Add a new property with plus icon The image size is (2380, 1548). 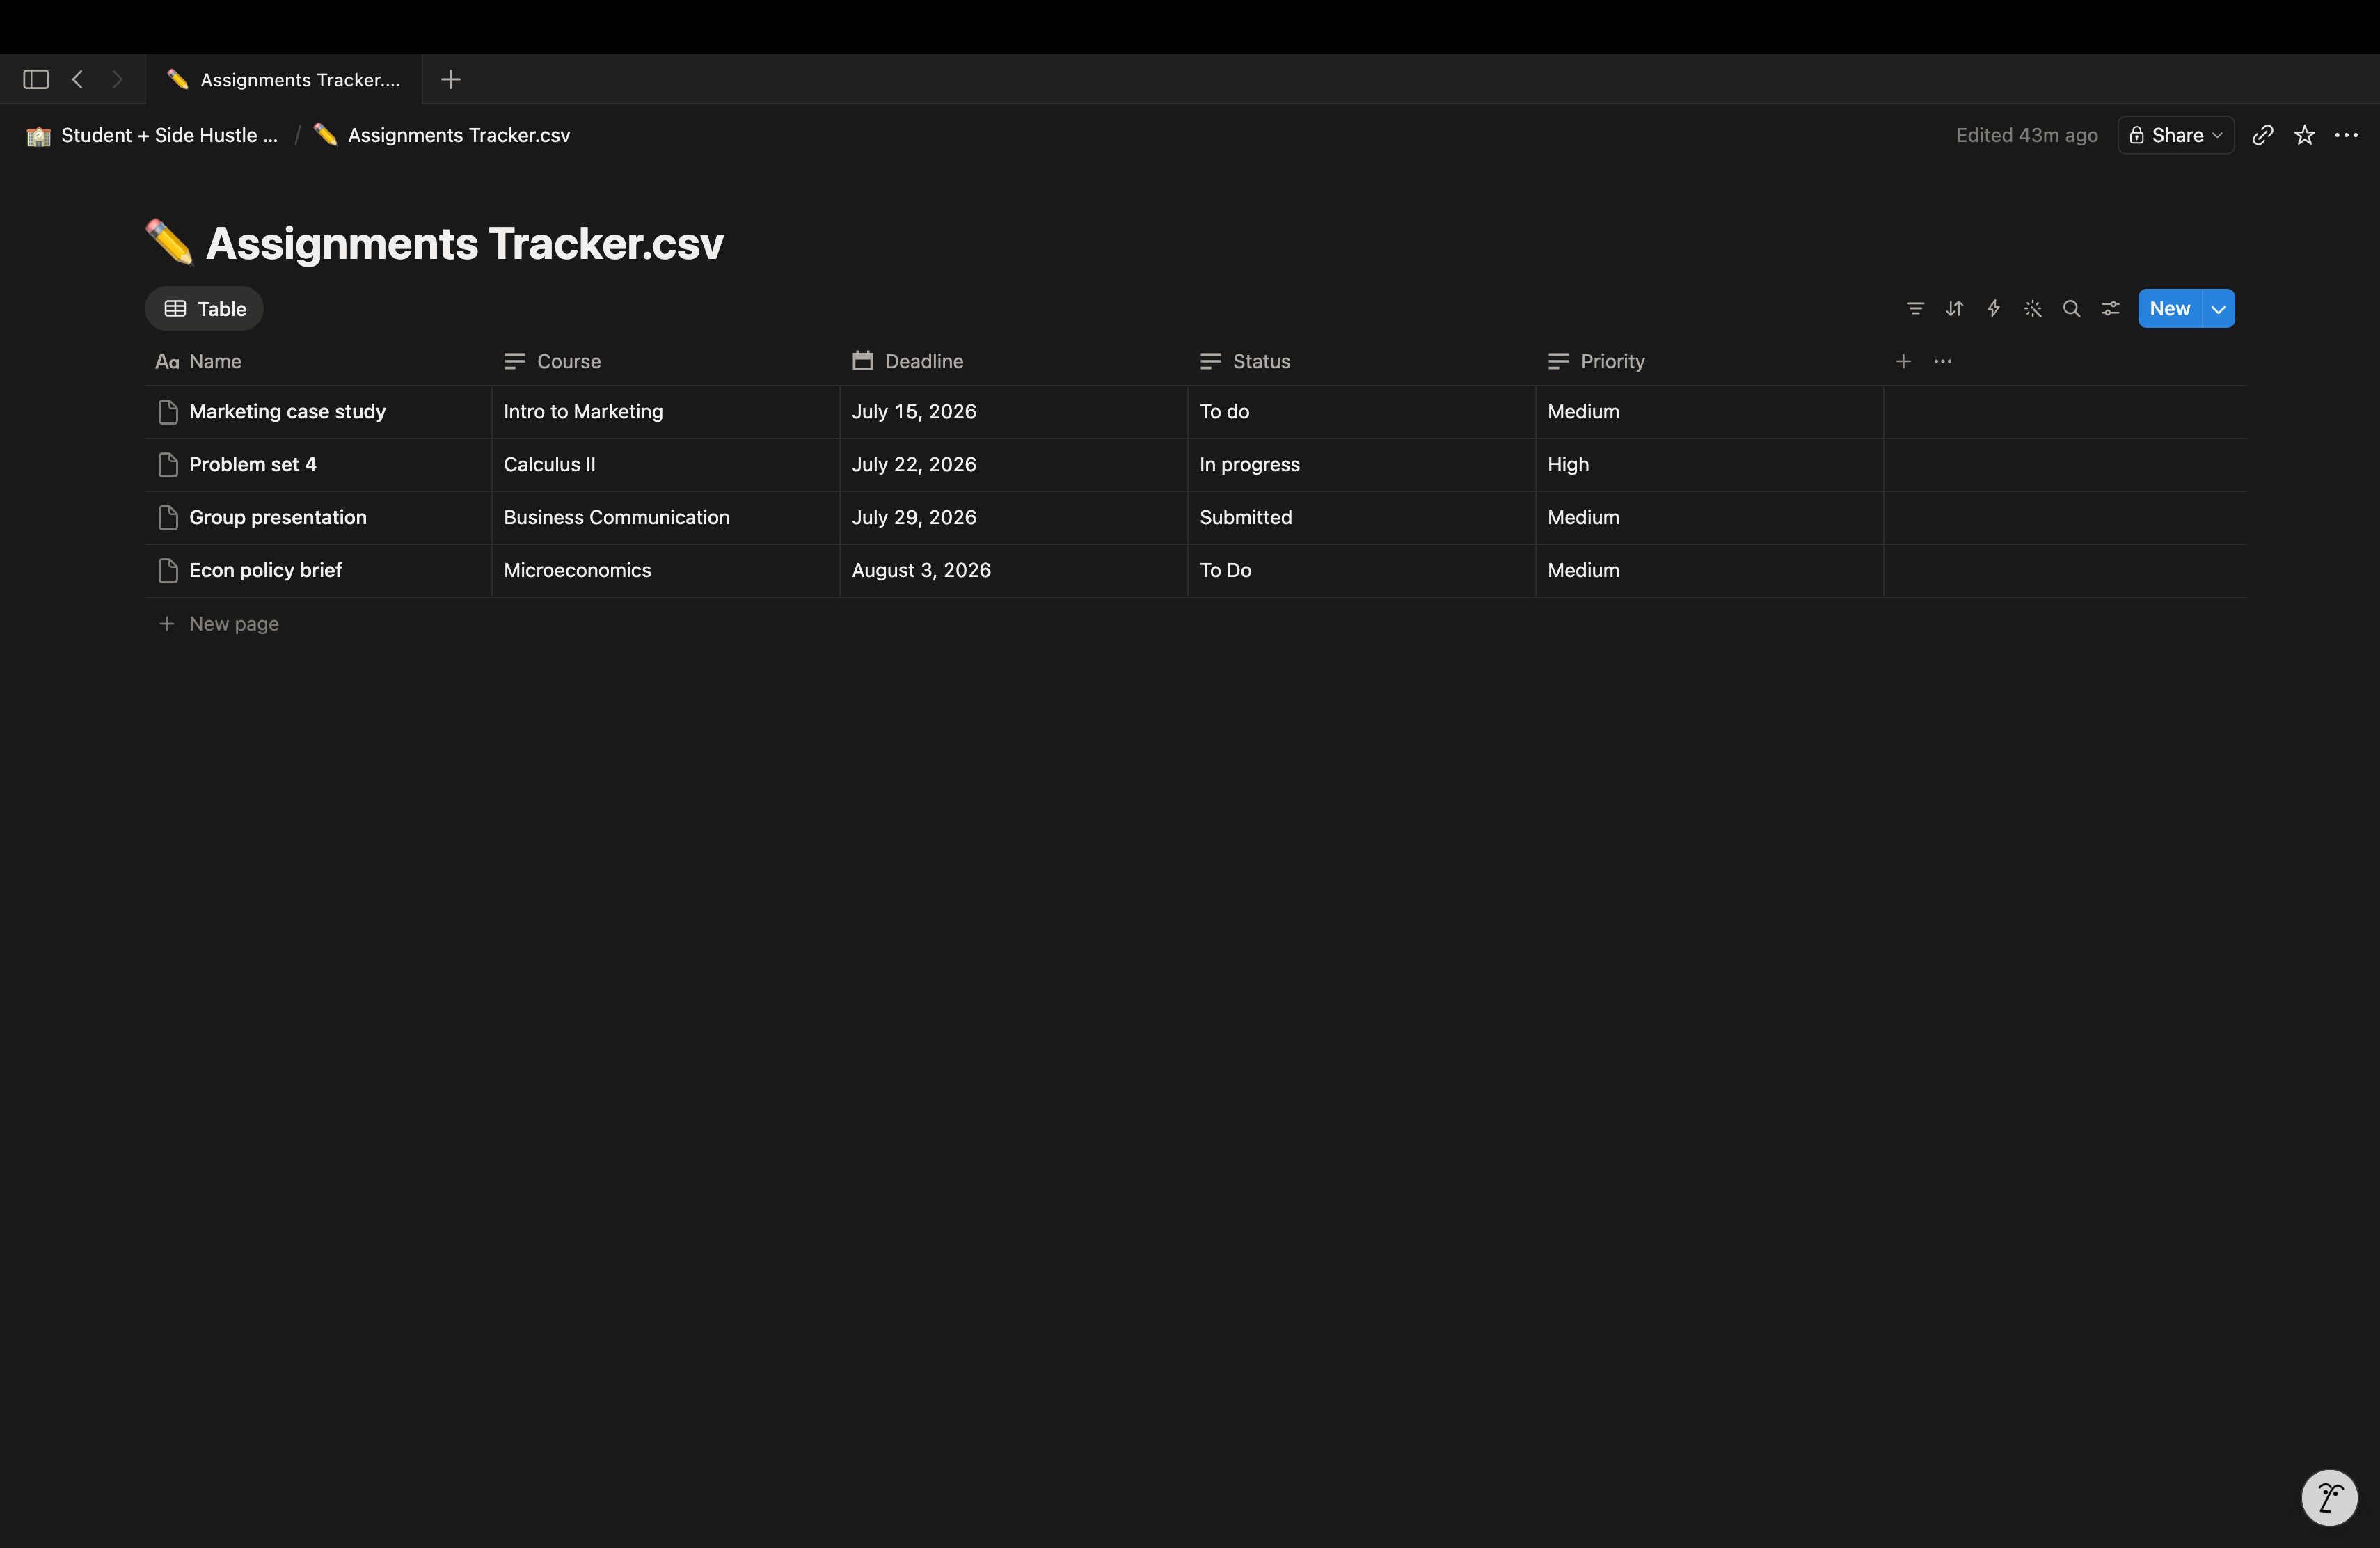(x=1903, y=361)
